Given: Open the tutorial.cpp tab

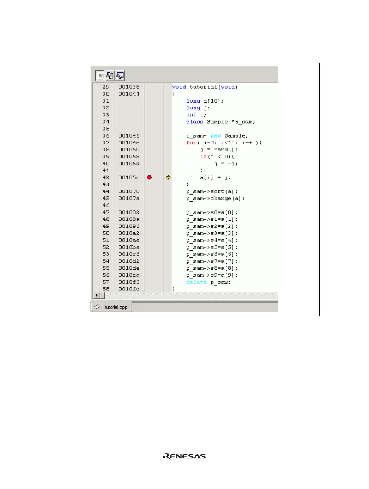Looking at the screenshot, I should 112,307.
